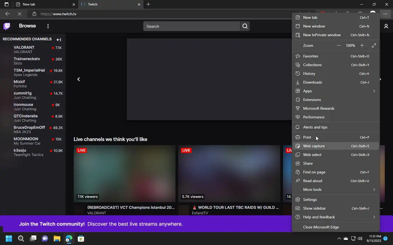
Task: Open a New InPrivate window
Action: [336, 35]
